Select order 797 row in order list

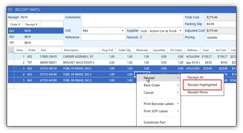[36, 43]
